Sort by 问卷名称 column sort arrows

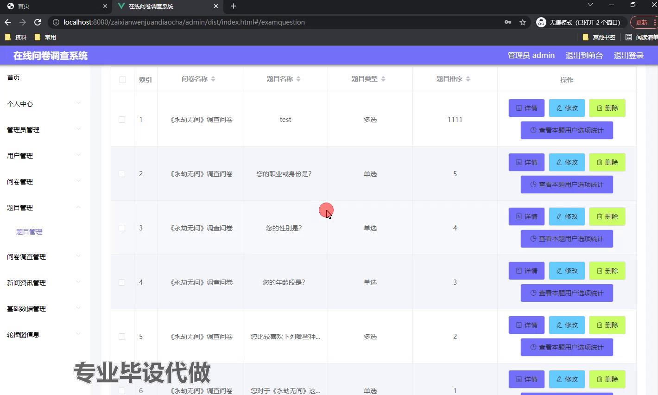[213, 79]
